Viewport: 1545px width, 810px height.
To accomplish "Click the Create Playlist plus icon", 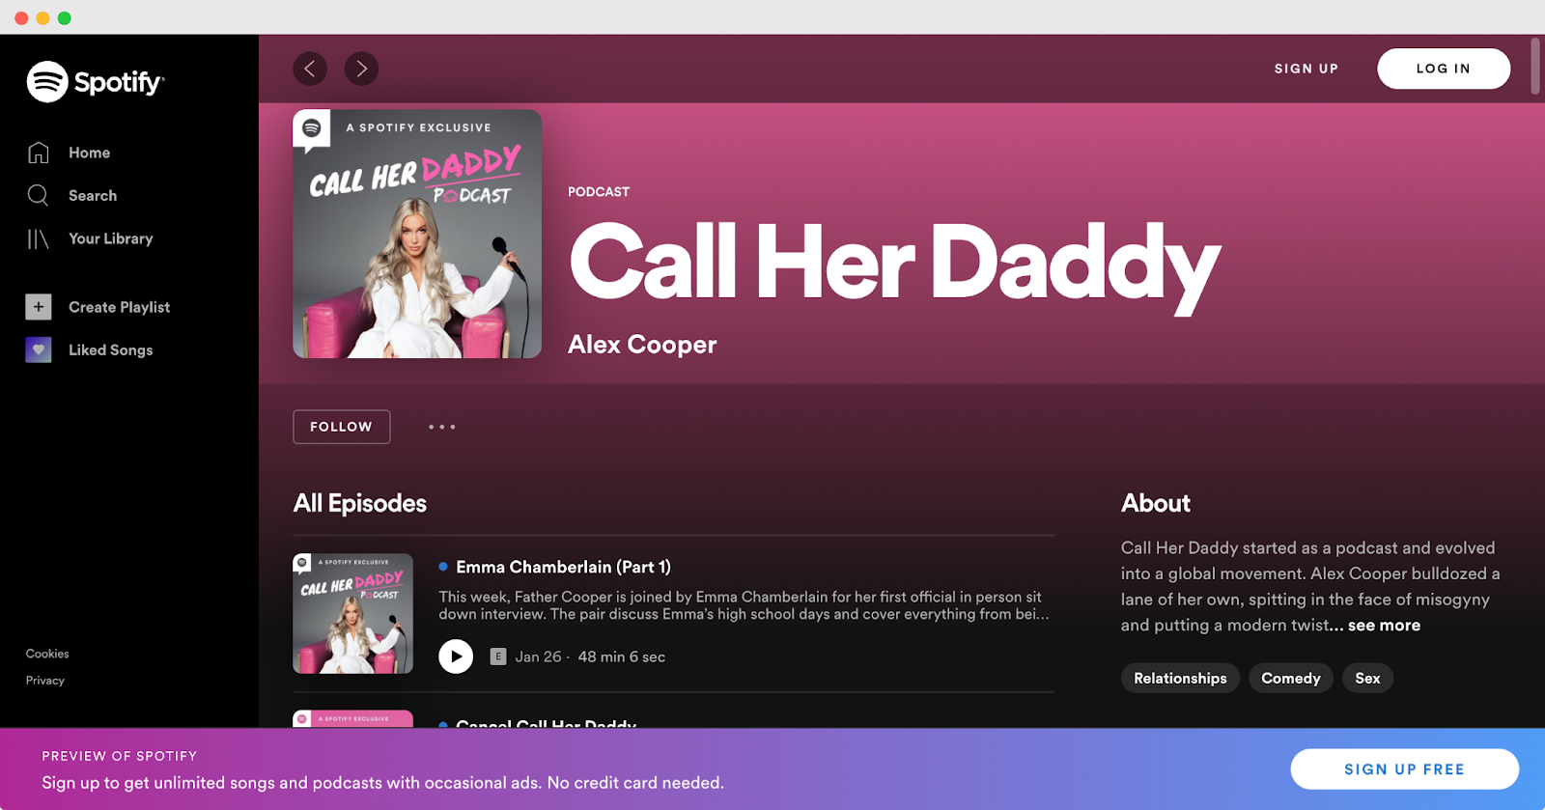I will [x=39, y=307].
